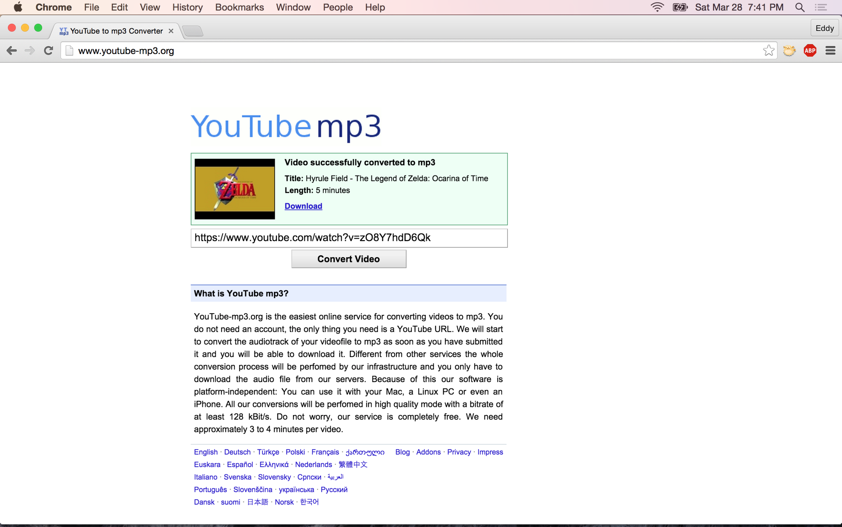Click the browser forward arrow
Screen dimensions: 842x527
(x=30, y=51)
